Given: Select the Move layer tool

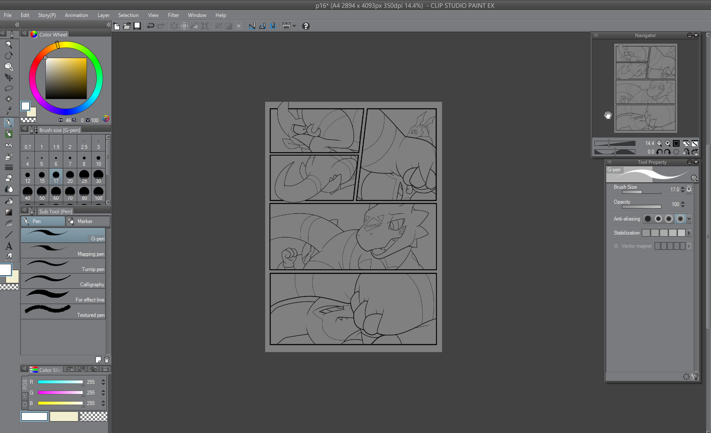Looking at the screenshot, I should 8,78.
